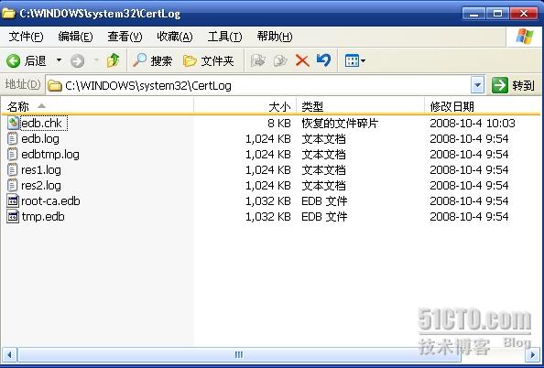The image size is (544, 368).
Task: Delete with the red X icon
Action: pos(302,61)
